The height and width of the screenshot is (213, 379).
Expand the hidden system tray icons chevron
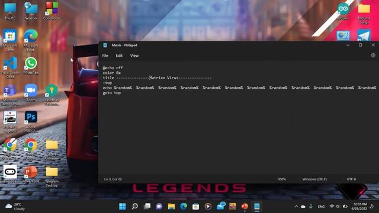296,206
